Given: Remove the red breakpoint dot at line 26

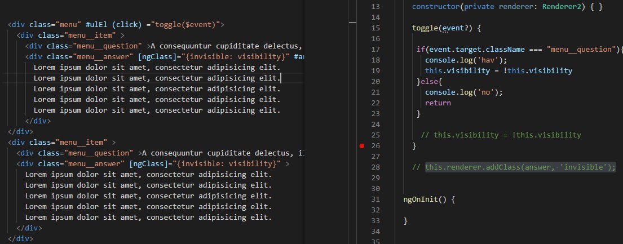Looking at the screenshot, I should (361, 146).
